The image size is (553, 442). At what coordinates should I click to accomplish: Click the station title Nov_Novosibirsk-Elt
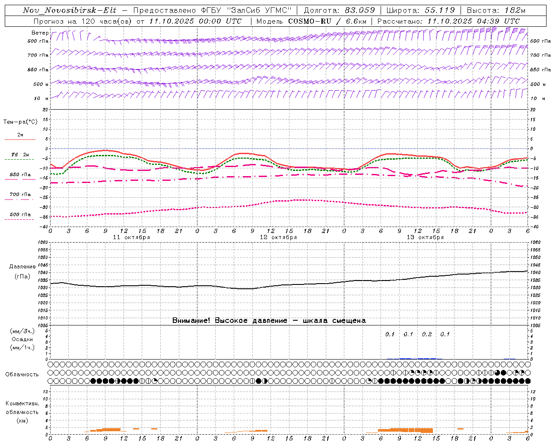coord(70,10)
